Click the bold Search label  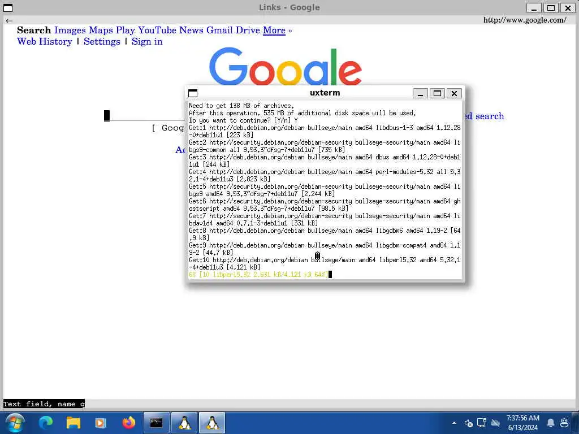point(34,31)
